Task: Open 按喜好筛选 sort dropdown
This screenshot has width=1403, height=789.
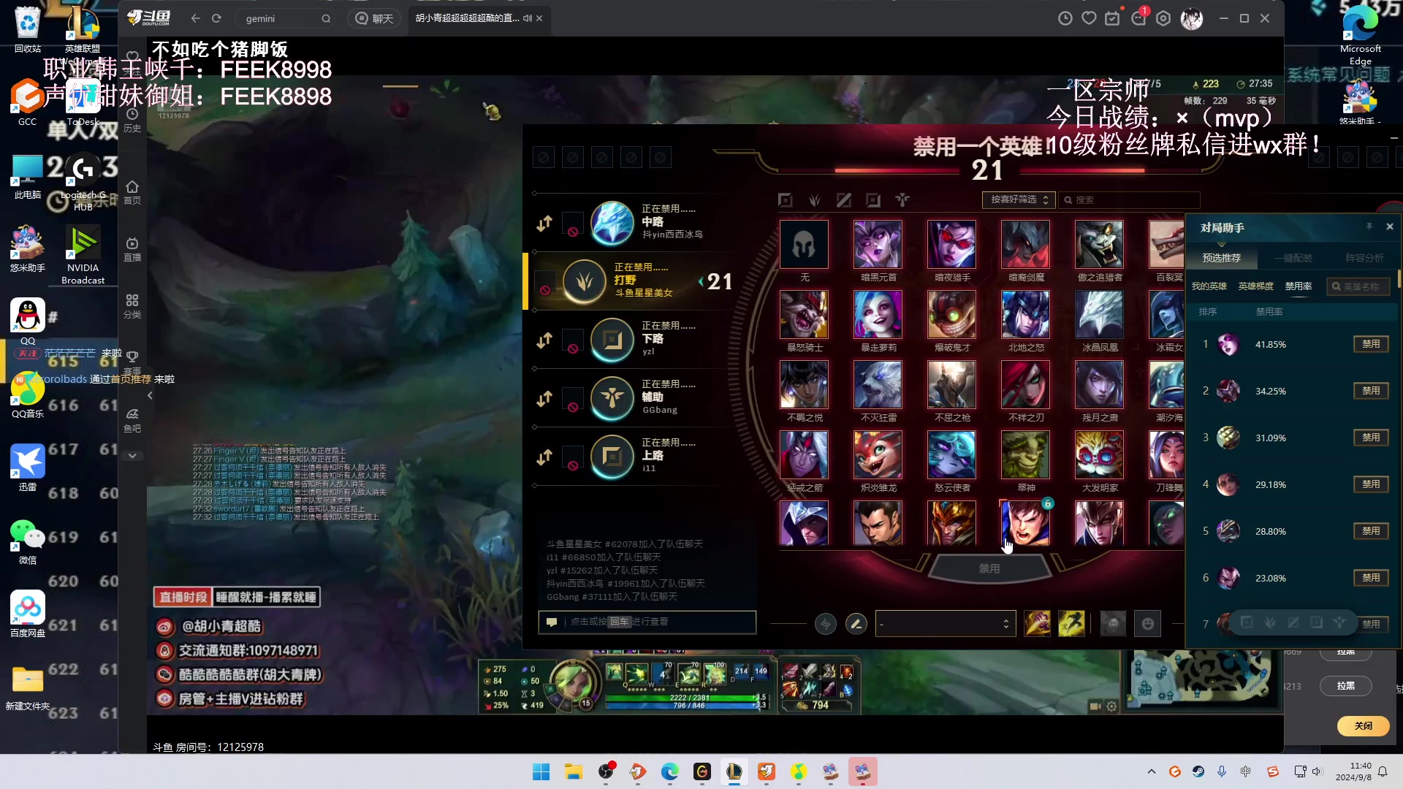Action: tap(1019, 199)
